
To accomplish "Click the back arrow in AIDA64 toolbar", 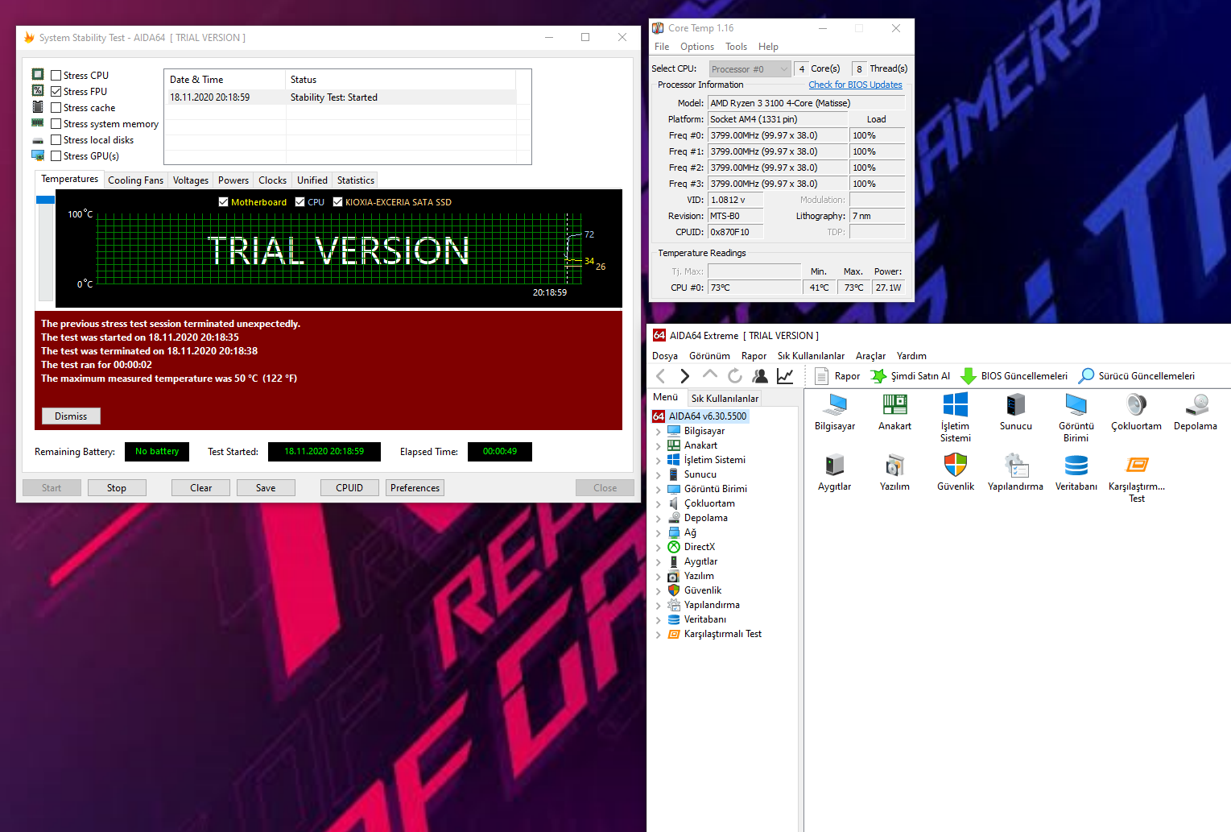I will (661, 376).
